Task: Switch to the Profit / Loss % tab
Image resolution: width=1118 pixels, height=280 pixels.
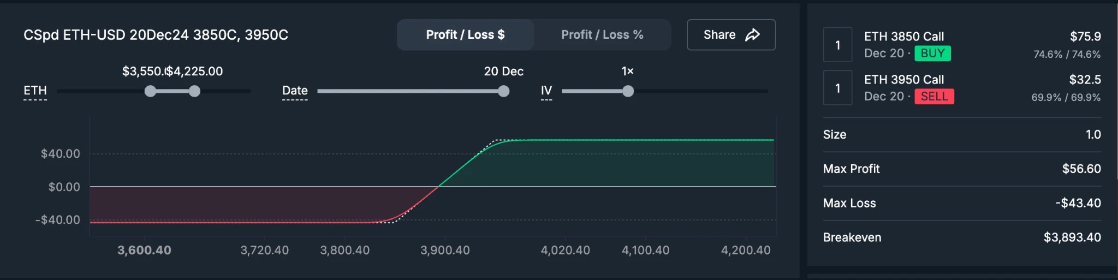Action: point(602,35)
